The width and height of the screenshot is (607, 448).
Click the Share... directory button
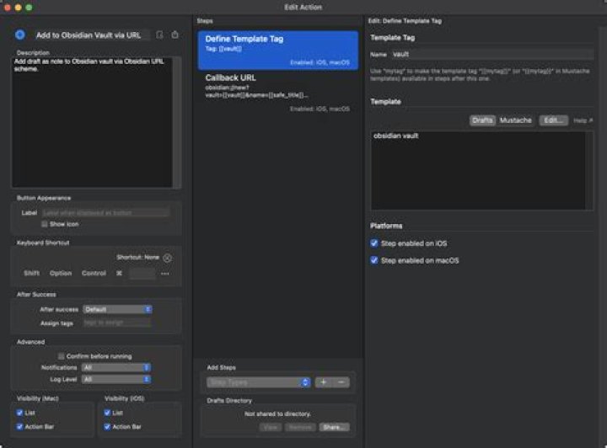pos(334,427)
